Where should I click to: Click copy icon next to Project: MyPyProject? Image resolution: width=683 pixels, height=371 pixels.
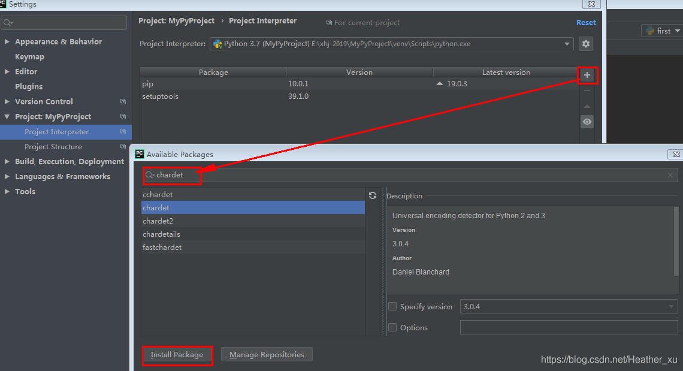pos(123,116)
